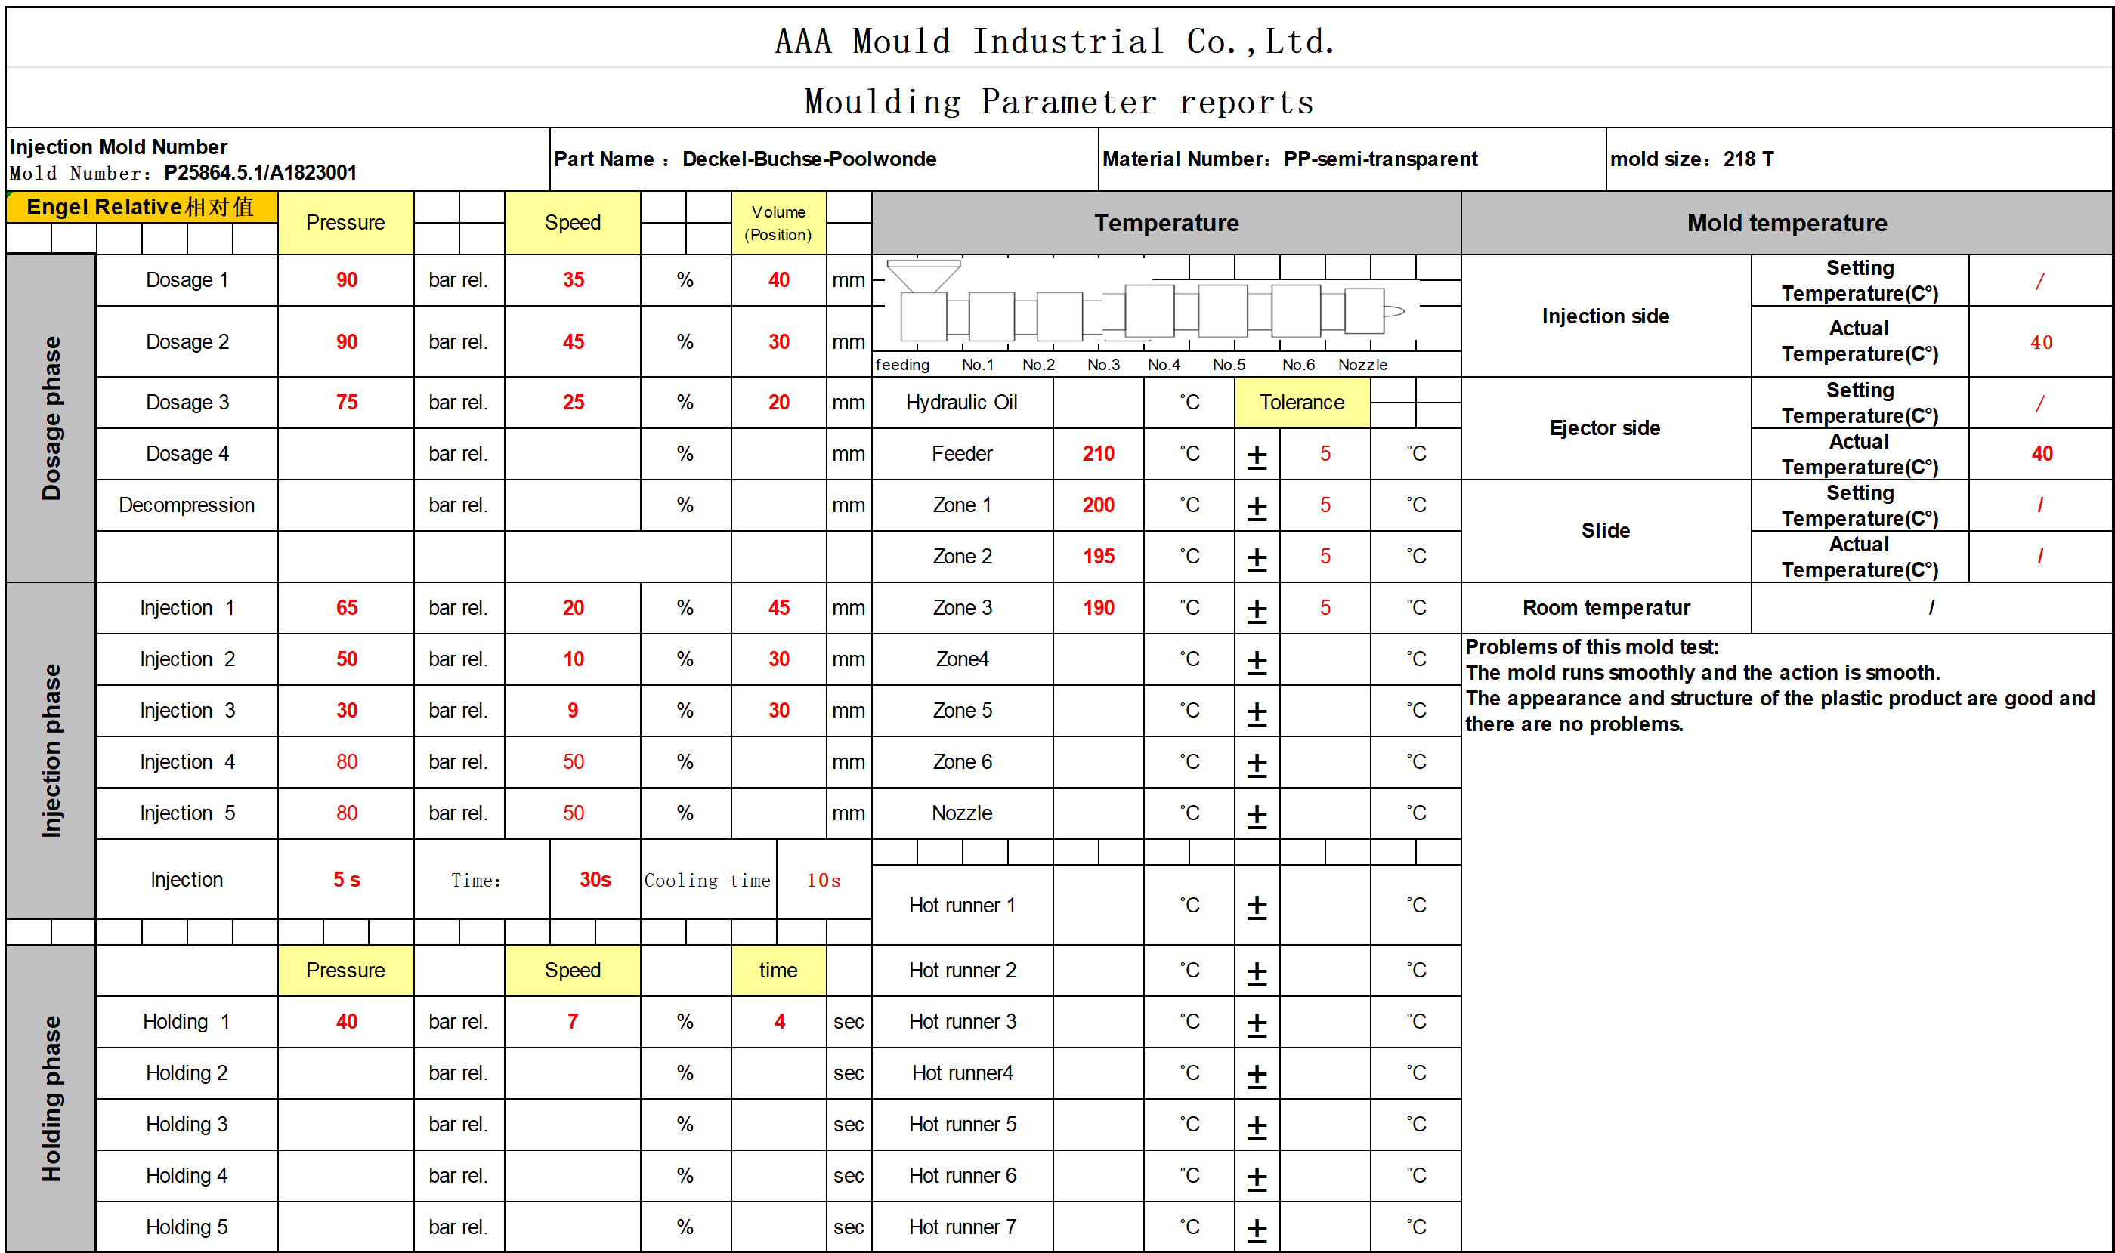2115x1253 pixels.
Task: Click the 'Ejector side' mold cell
Action: pos(1606,428)
